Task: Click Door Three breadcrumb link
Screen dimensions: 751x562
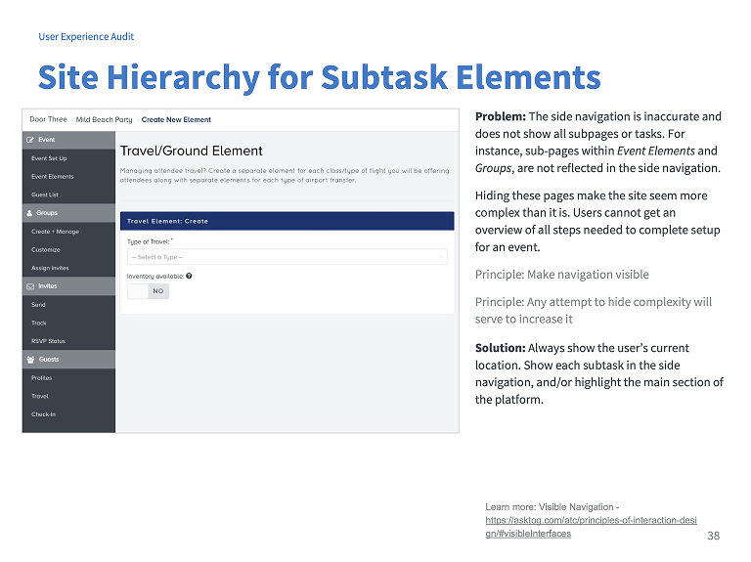Action: pyautogui.click(x=48, y=119)
